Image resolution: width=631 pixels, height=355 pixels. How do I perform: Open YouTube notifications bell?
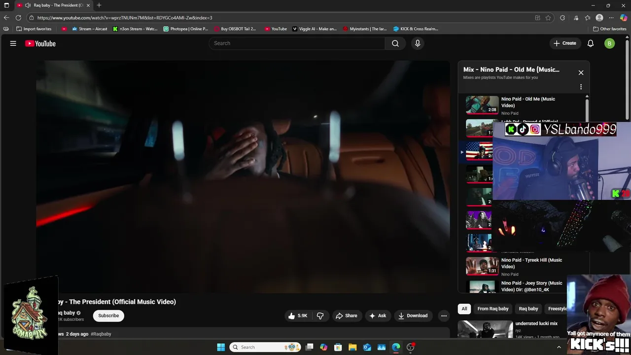click(x=591, y=43)
